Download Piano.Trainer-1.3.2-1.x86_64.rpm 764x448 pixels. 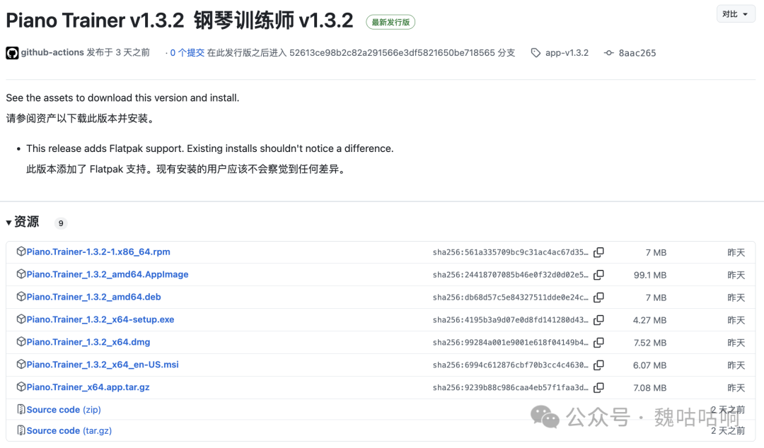coord(98,252)
